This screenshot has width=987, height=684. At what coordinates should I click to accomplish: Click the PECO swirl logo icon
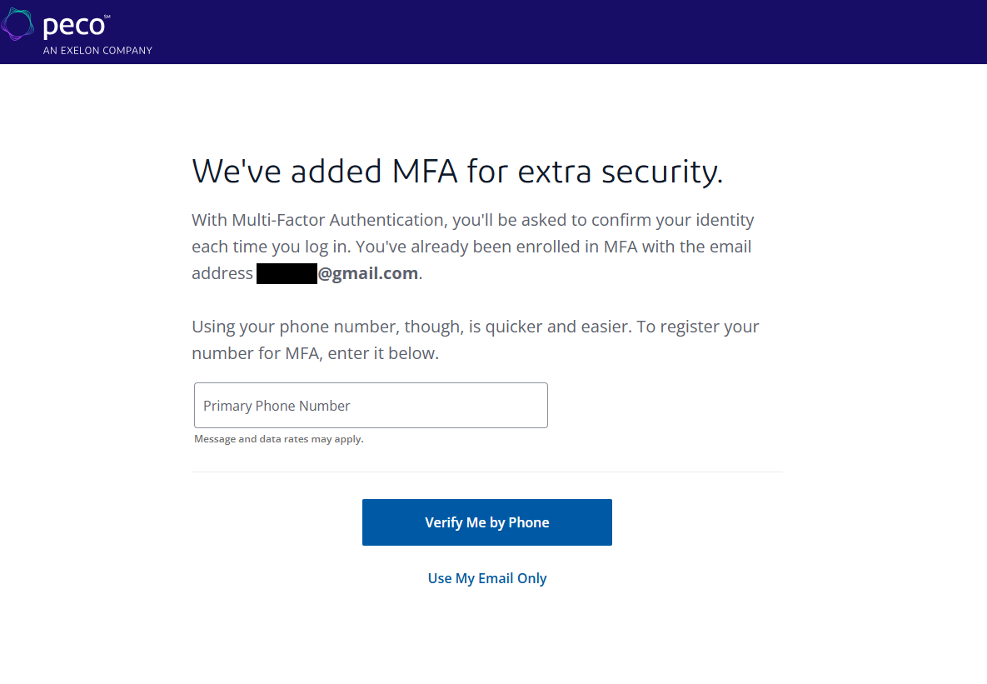(17, 25)
